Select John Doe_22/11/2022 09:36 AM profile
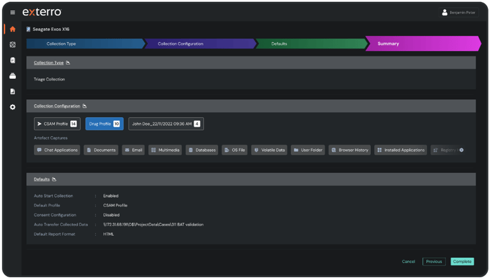Viewport: 491px width, 279px height. pyautogui.click(x=166, y=124)
